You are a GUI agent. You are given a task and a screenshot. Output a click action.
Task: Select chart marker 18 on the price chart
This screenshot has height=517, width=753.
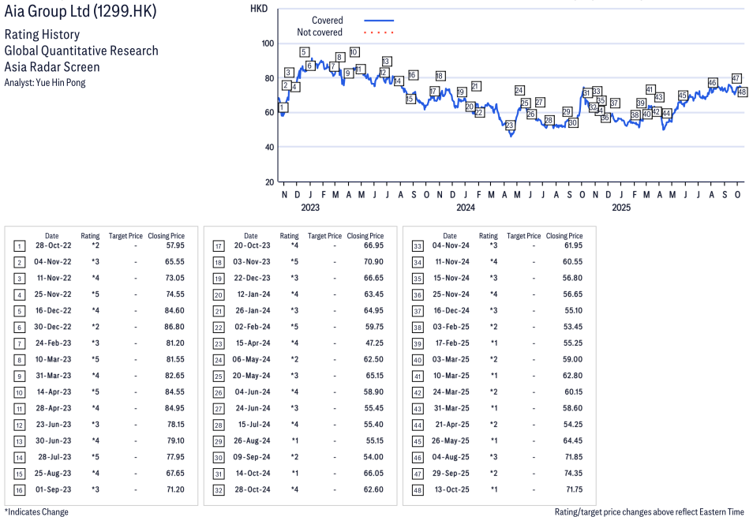click(440, 76)
